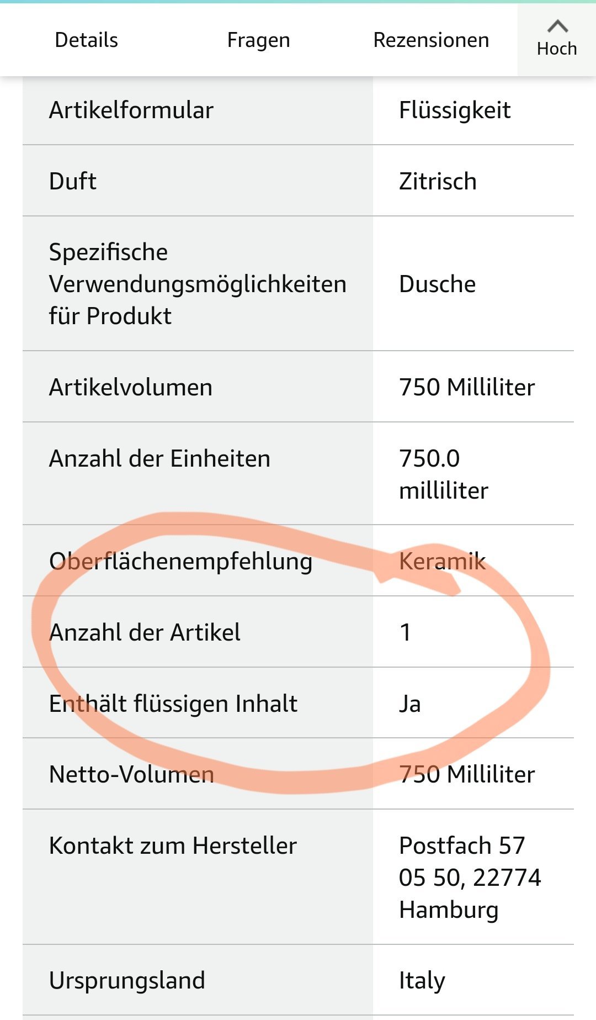Viewport: 596px width, 1020px height.
Task: Select the 750.0 milliliter value
Action: click(x=443, y=474)
